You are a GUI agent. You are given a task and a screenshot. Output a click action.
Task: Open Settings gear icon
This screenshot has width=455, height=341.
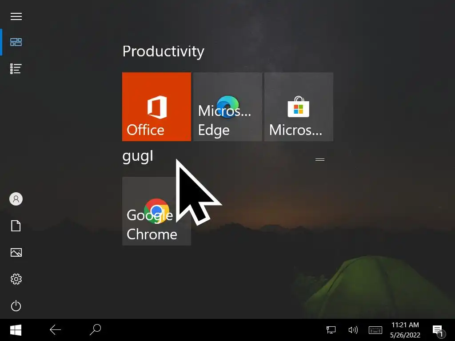point(16,279)
